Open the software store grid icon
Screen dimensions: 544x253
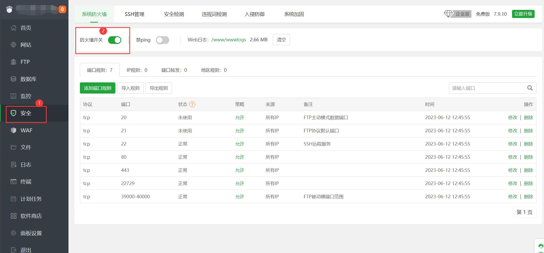tap(13, 216)
